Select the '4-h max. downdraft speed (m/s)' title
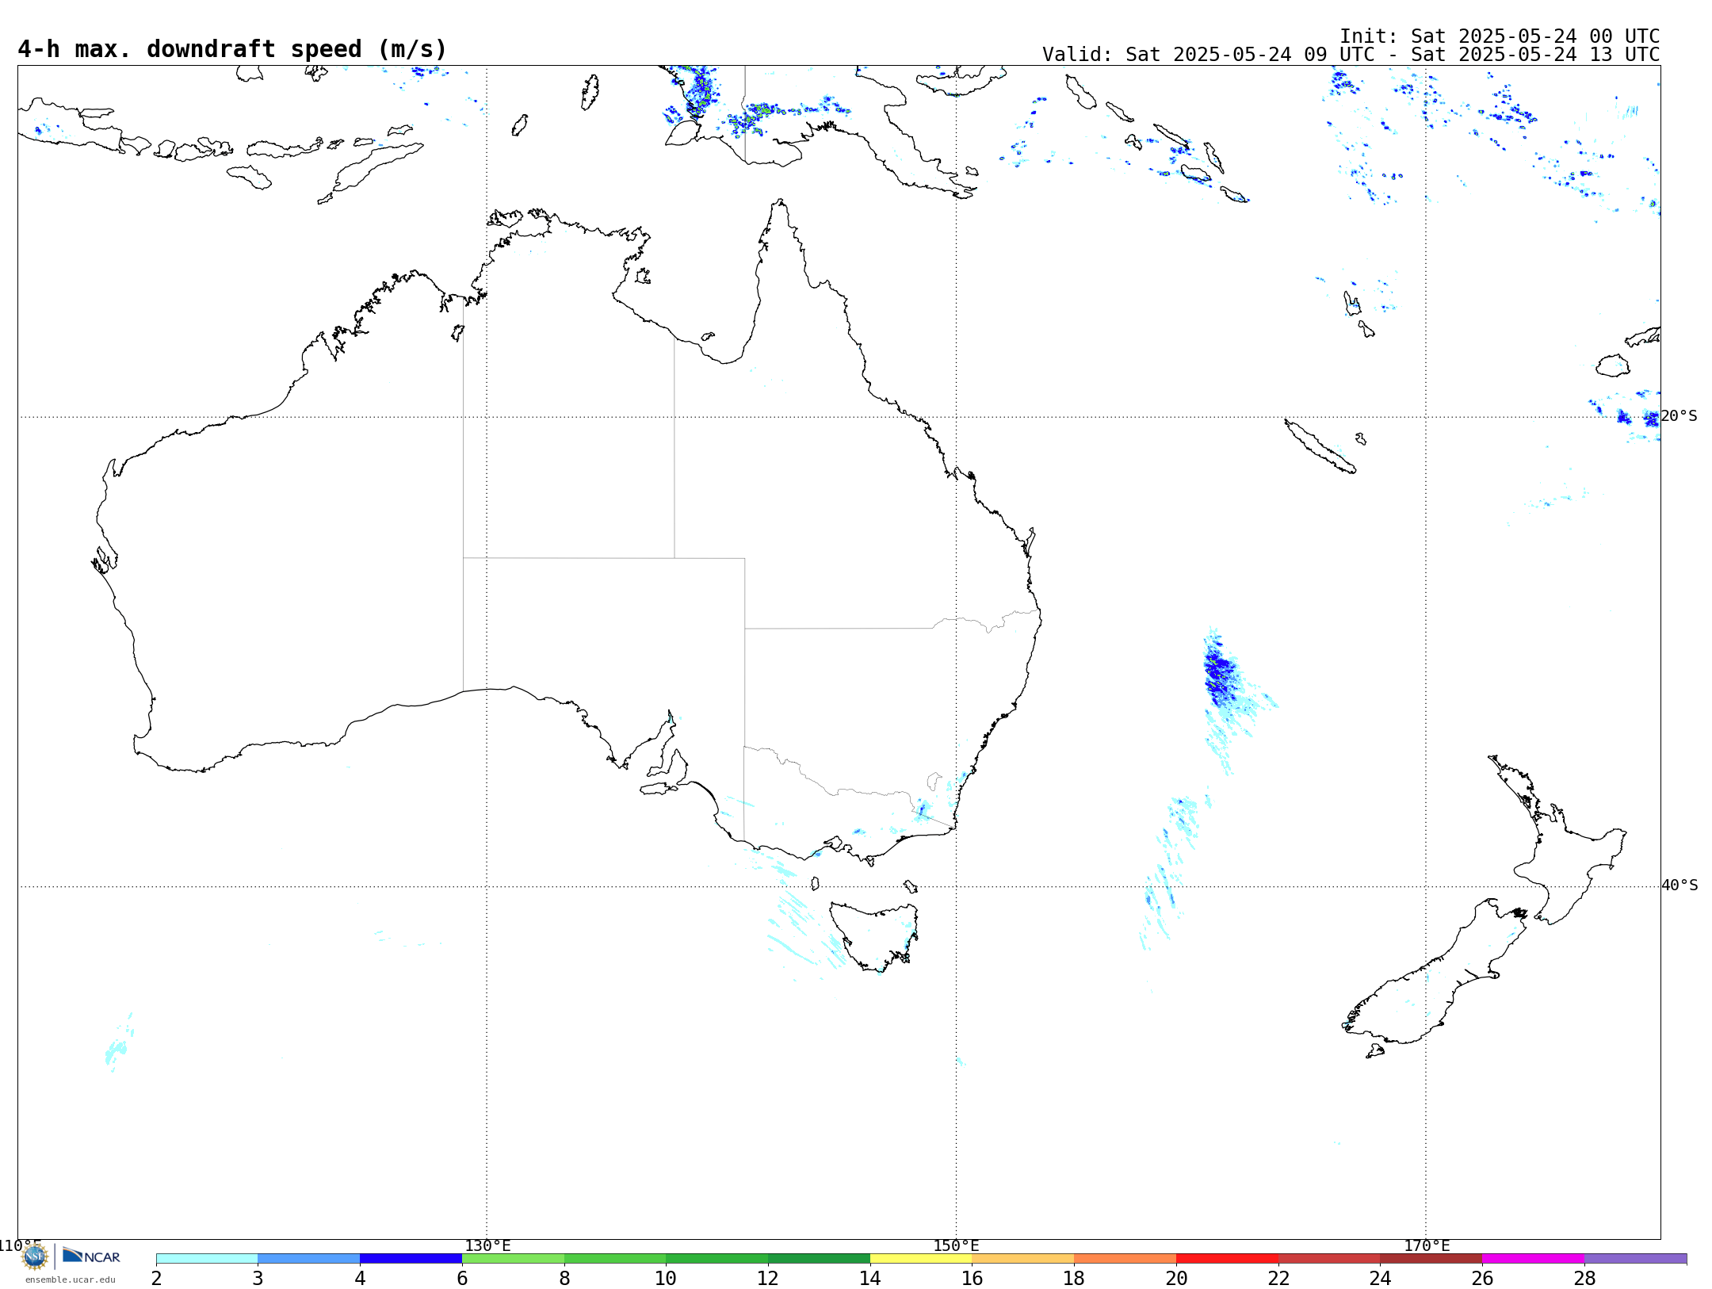The width and height of the screenshot is (1712, 1289). point(232,49)
